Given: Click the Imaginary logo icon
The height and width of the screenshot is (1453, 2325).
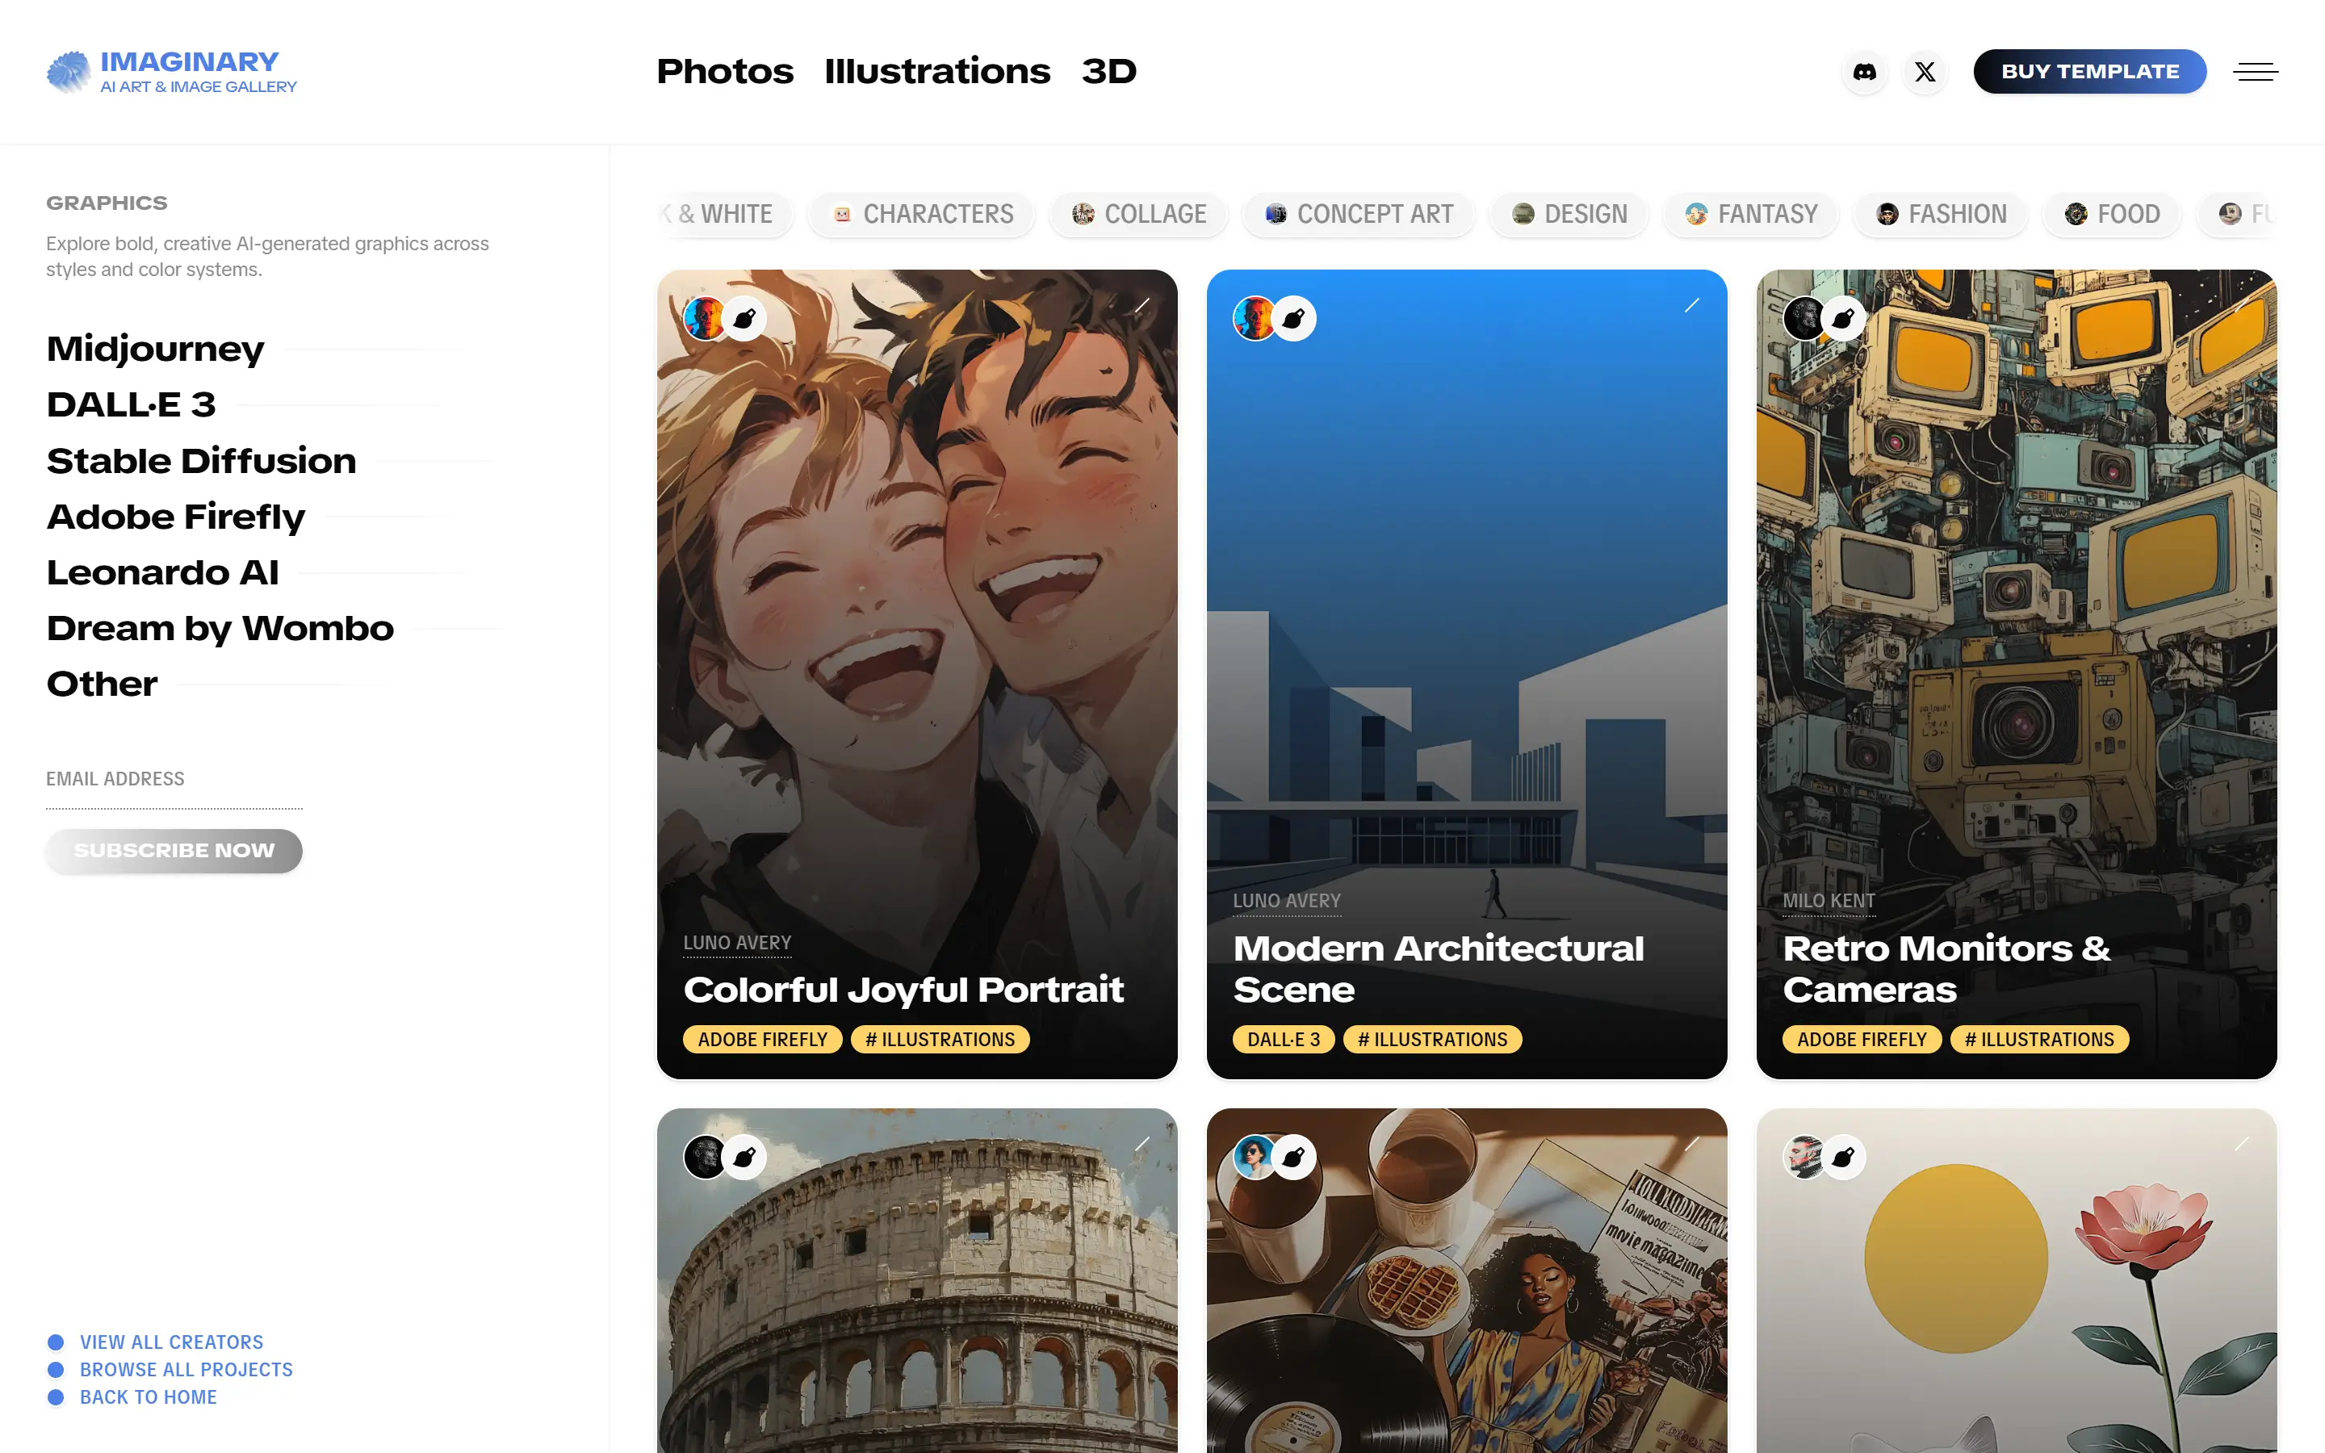Looking at the screenshot, I should point(68,72).
